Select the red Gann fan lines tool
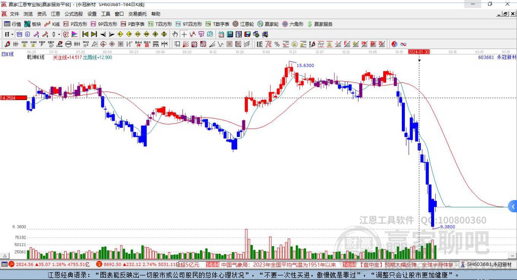517x280 pixels. (186, 44)
